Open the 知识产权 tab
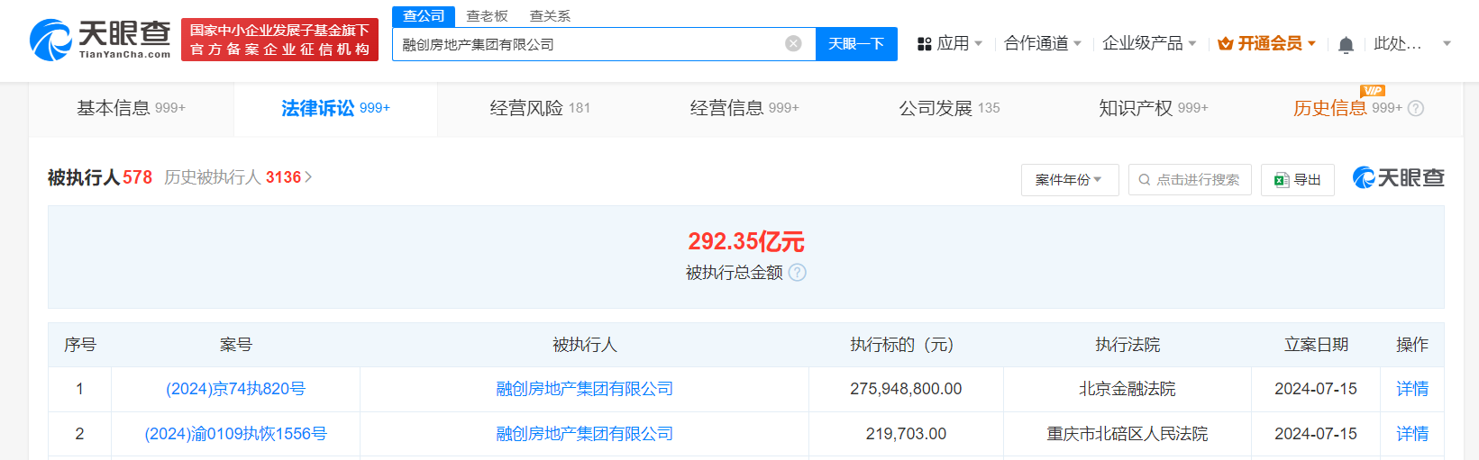The height and width of the screenshot is (460, 1479). 1153,108
